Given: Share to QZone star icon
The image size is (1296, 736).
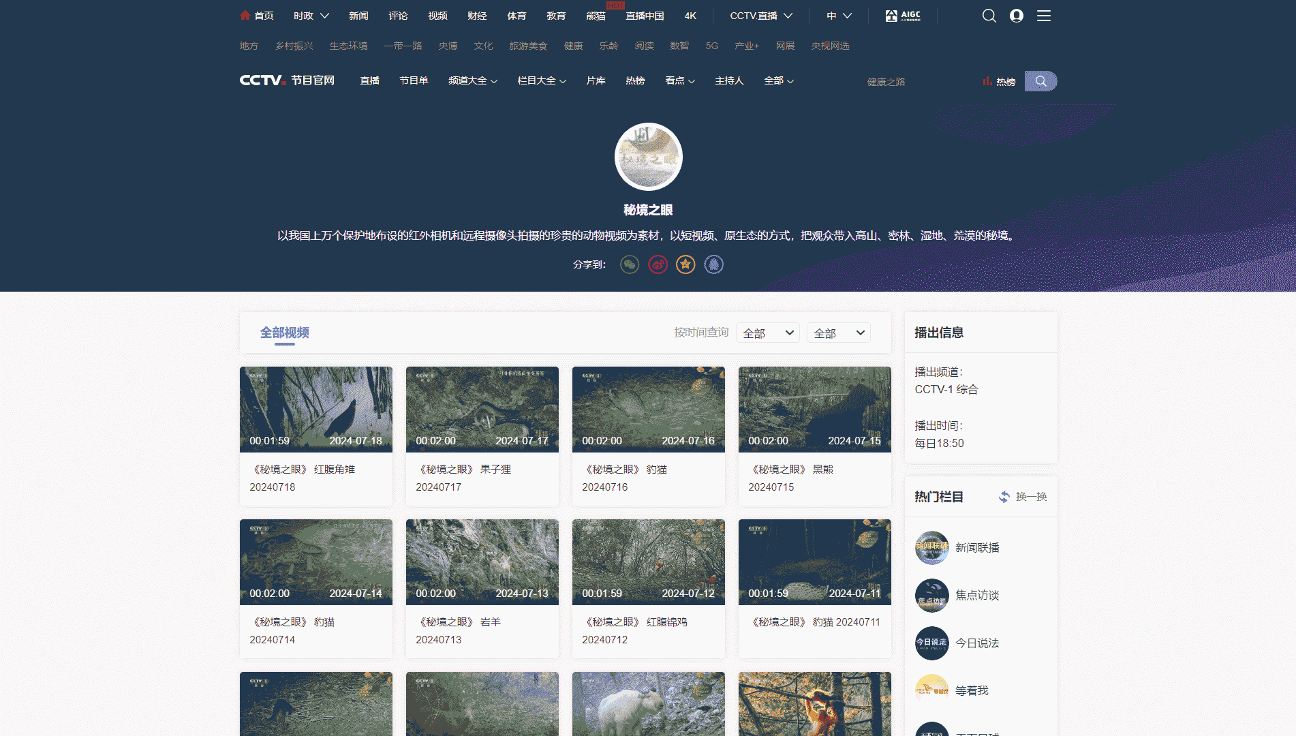Looking at the screenshot, I should point(685,264).
